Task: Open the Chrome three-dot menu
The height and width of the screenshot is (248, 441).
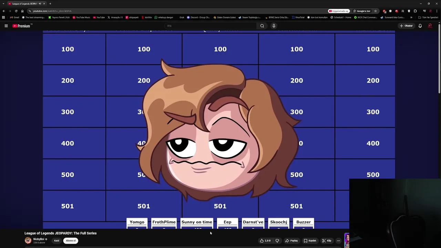Action: coord(437,11)
